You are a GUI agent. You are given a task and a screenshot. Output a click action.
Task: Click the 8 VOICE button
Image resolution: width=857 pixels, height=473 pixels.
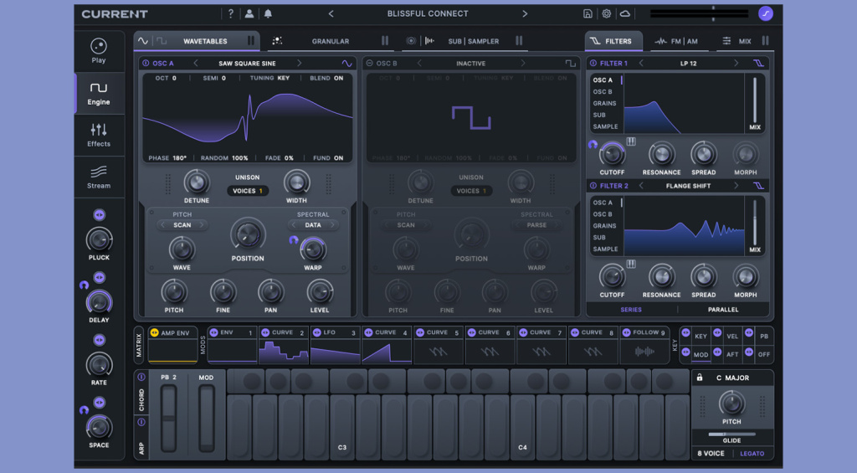tap(711, 453)
